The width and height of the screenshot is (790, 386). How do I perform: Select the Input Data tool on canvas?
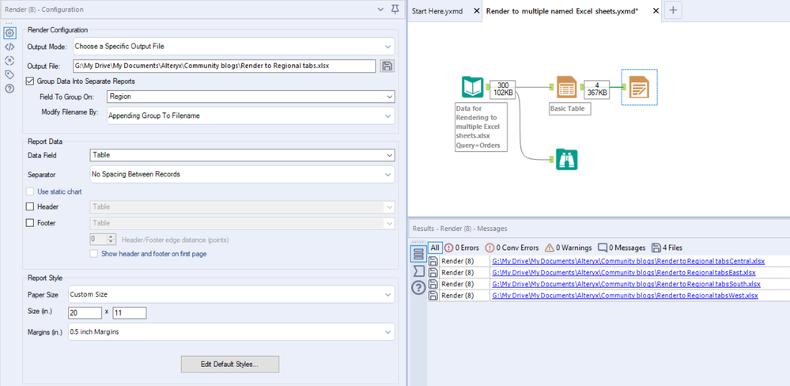point(472,87)
